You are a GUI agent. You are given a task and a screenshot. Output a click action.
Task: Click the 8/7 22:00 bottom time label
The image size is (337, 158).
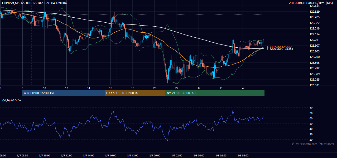(x=177, y=156)
